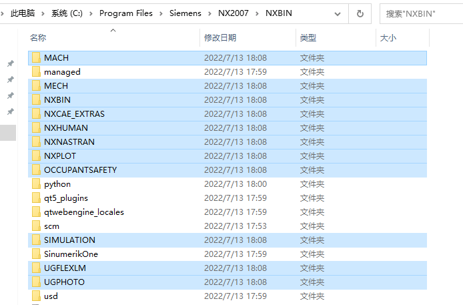Click the MACH folder icon

tap(36, 58)
